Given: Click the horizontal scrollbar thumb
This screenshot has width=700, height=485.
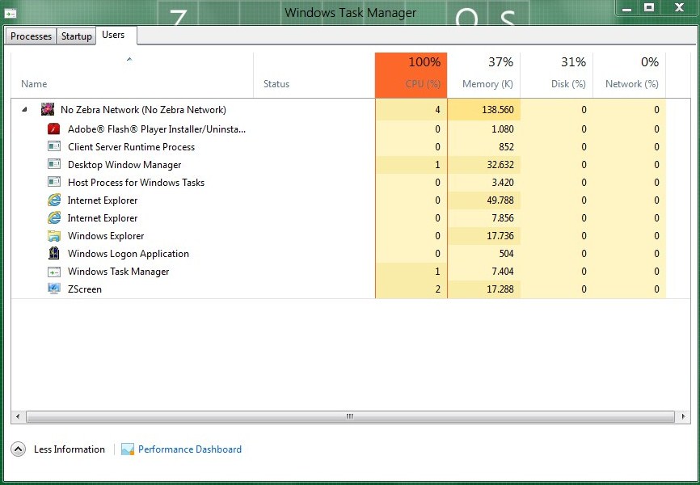Looking at the screenshot, I should pos(350,416).
